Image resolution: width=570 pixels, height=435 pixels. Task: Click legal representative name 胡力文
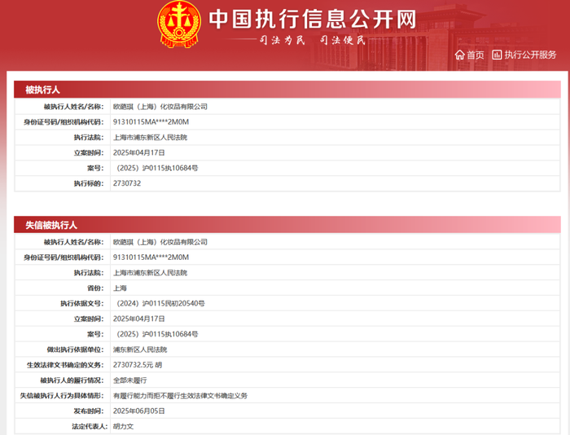[123, 426]
